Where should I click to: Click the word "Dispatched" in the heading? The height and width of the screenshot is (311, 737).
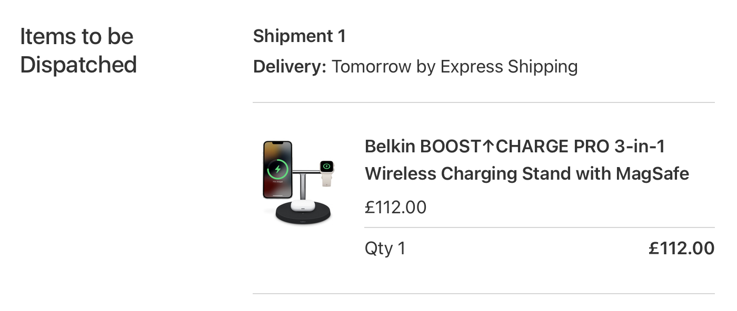(78, 65)
